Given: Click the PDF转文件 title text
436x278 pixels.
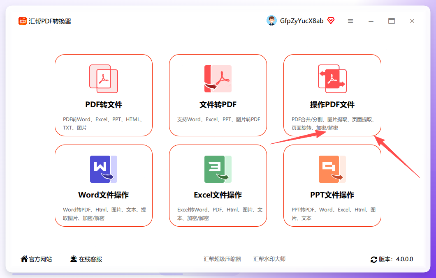Looking at the screenshot, I should tap(104, 105).
